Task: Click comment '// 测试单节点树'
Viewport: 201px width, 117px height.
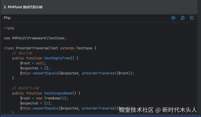Action: tap(26, 88)
